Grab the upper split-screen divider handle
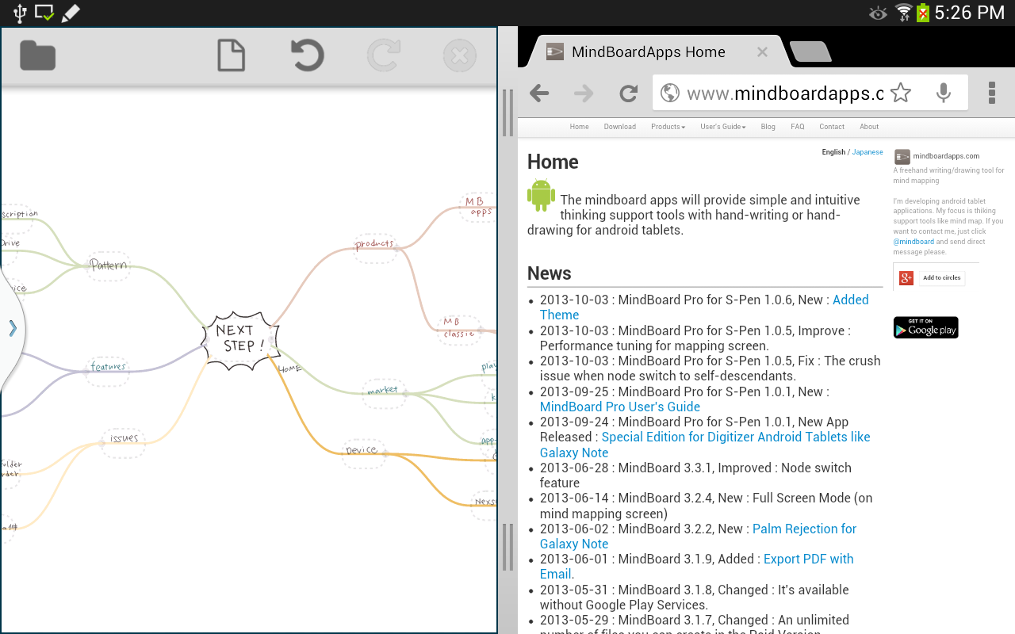The width and height of the screenshot is (1015, 634). [x=507, y=113]
